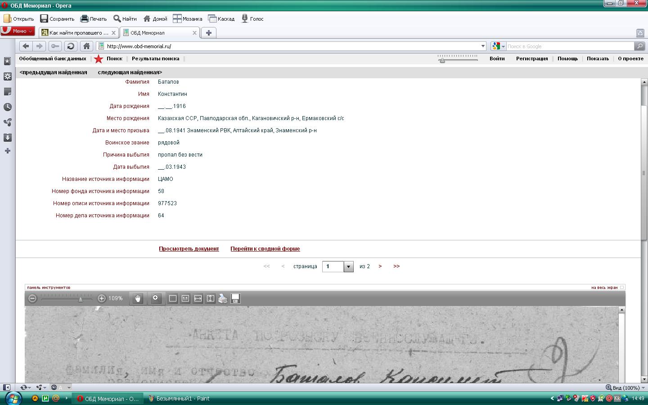
Task: Open a new tab with the plus button
Action: (x=208, y=33)
